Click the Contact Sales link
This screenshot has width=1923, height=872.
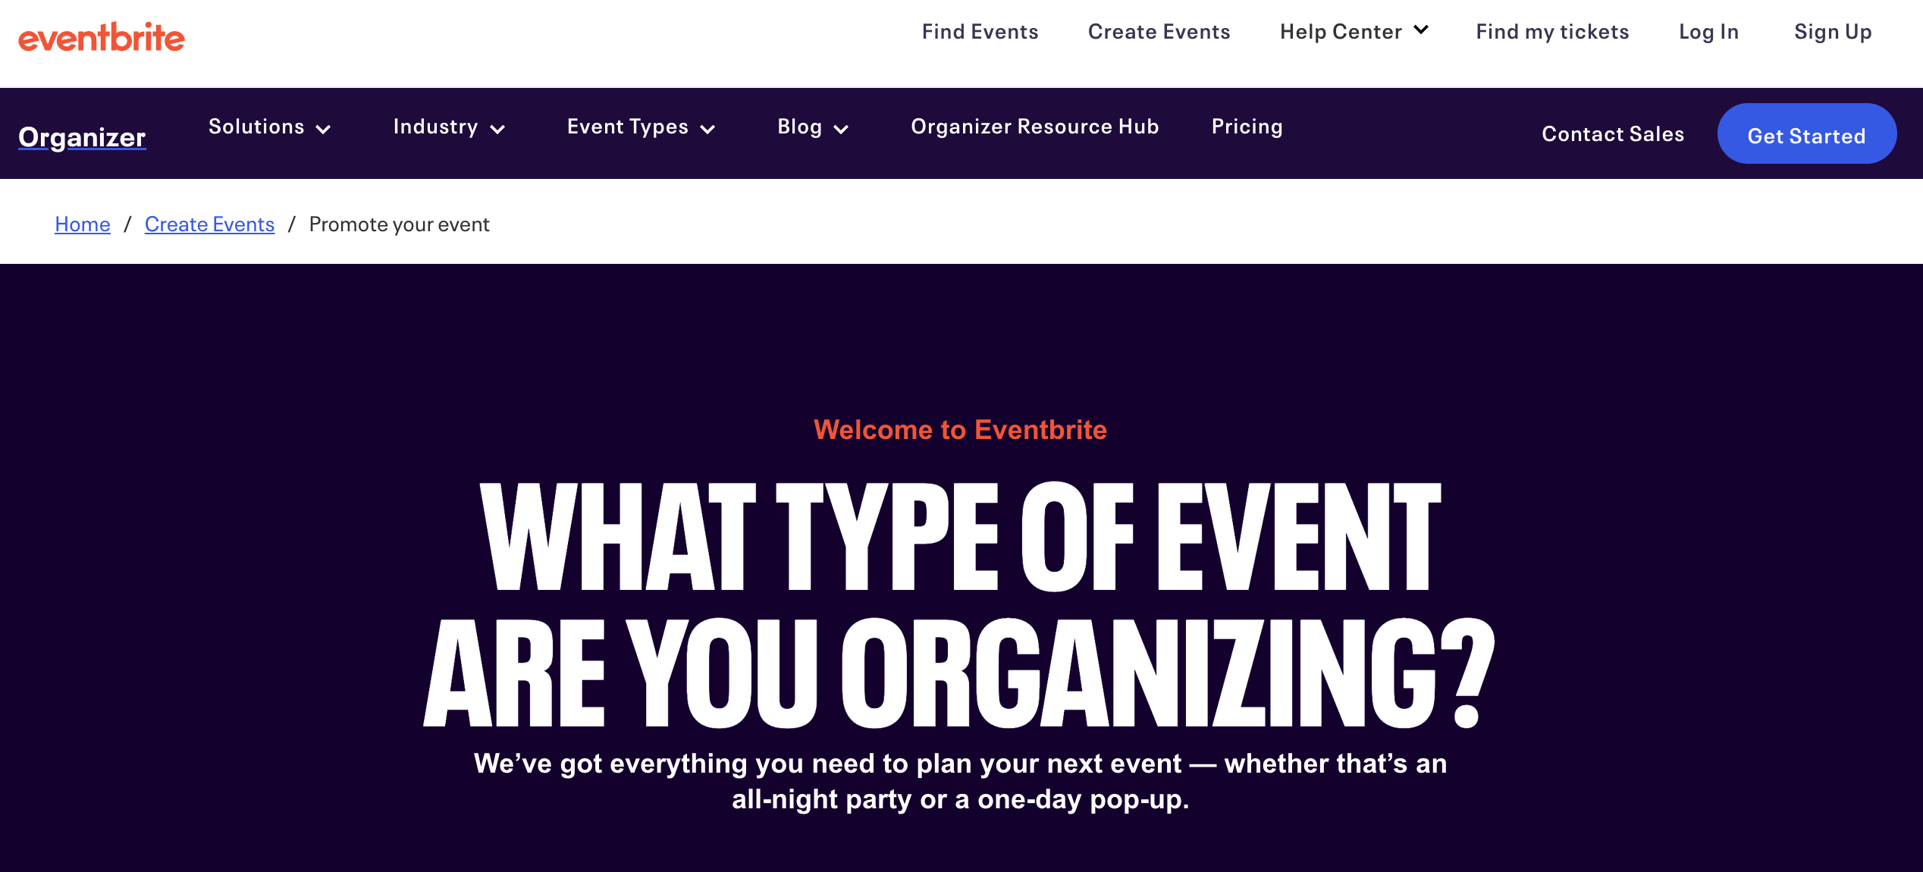(x=1614, y=133)
